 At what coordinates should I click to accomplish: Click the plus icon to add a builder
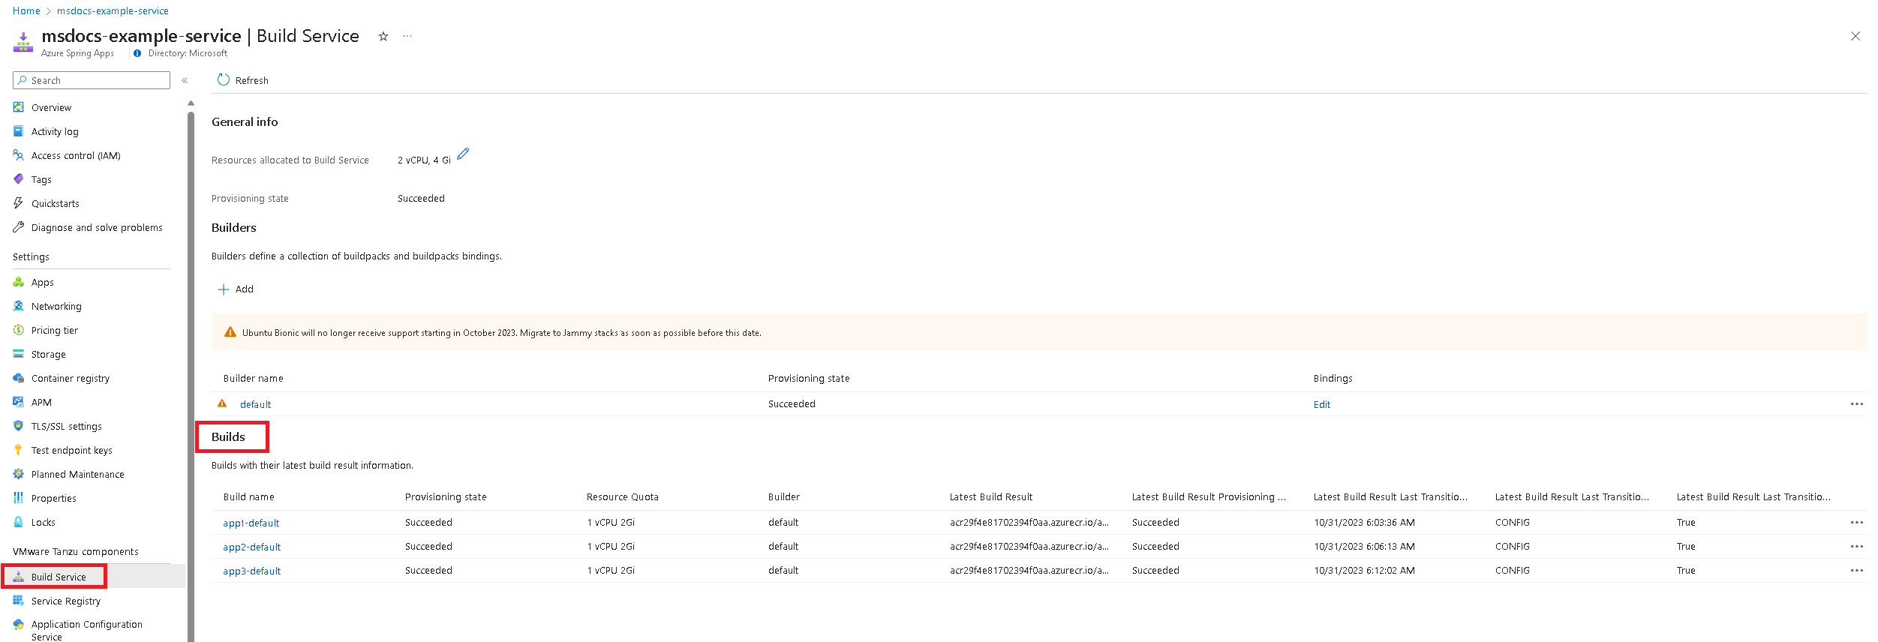point(224,289)
